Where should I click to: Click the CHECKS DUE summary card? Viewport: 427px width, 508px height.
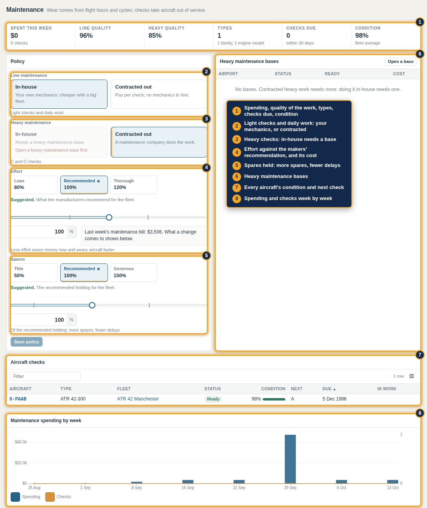click(317, 36)
